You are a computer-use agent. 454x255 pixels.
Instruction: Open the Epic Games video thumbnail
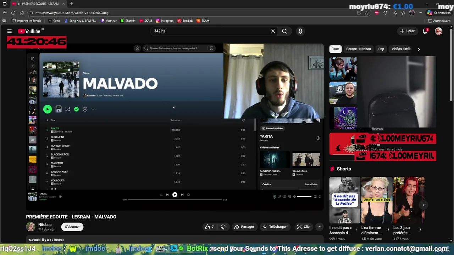(x=343, y=93)
